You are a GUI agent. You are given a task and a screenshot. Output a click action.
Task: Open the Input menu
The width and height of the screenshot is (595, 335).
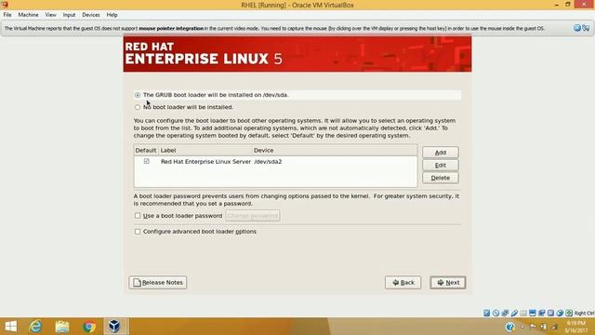[x=69, y=15]
